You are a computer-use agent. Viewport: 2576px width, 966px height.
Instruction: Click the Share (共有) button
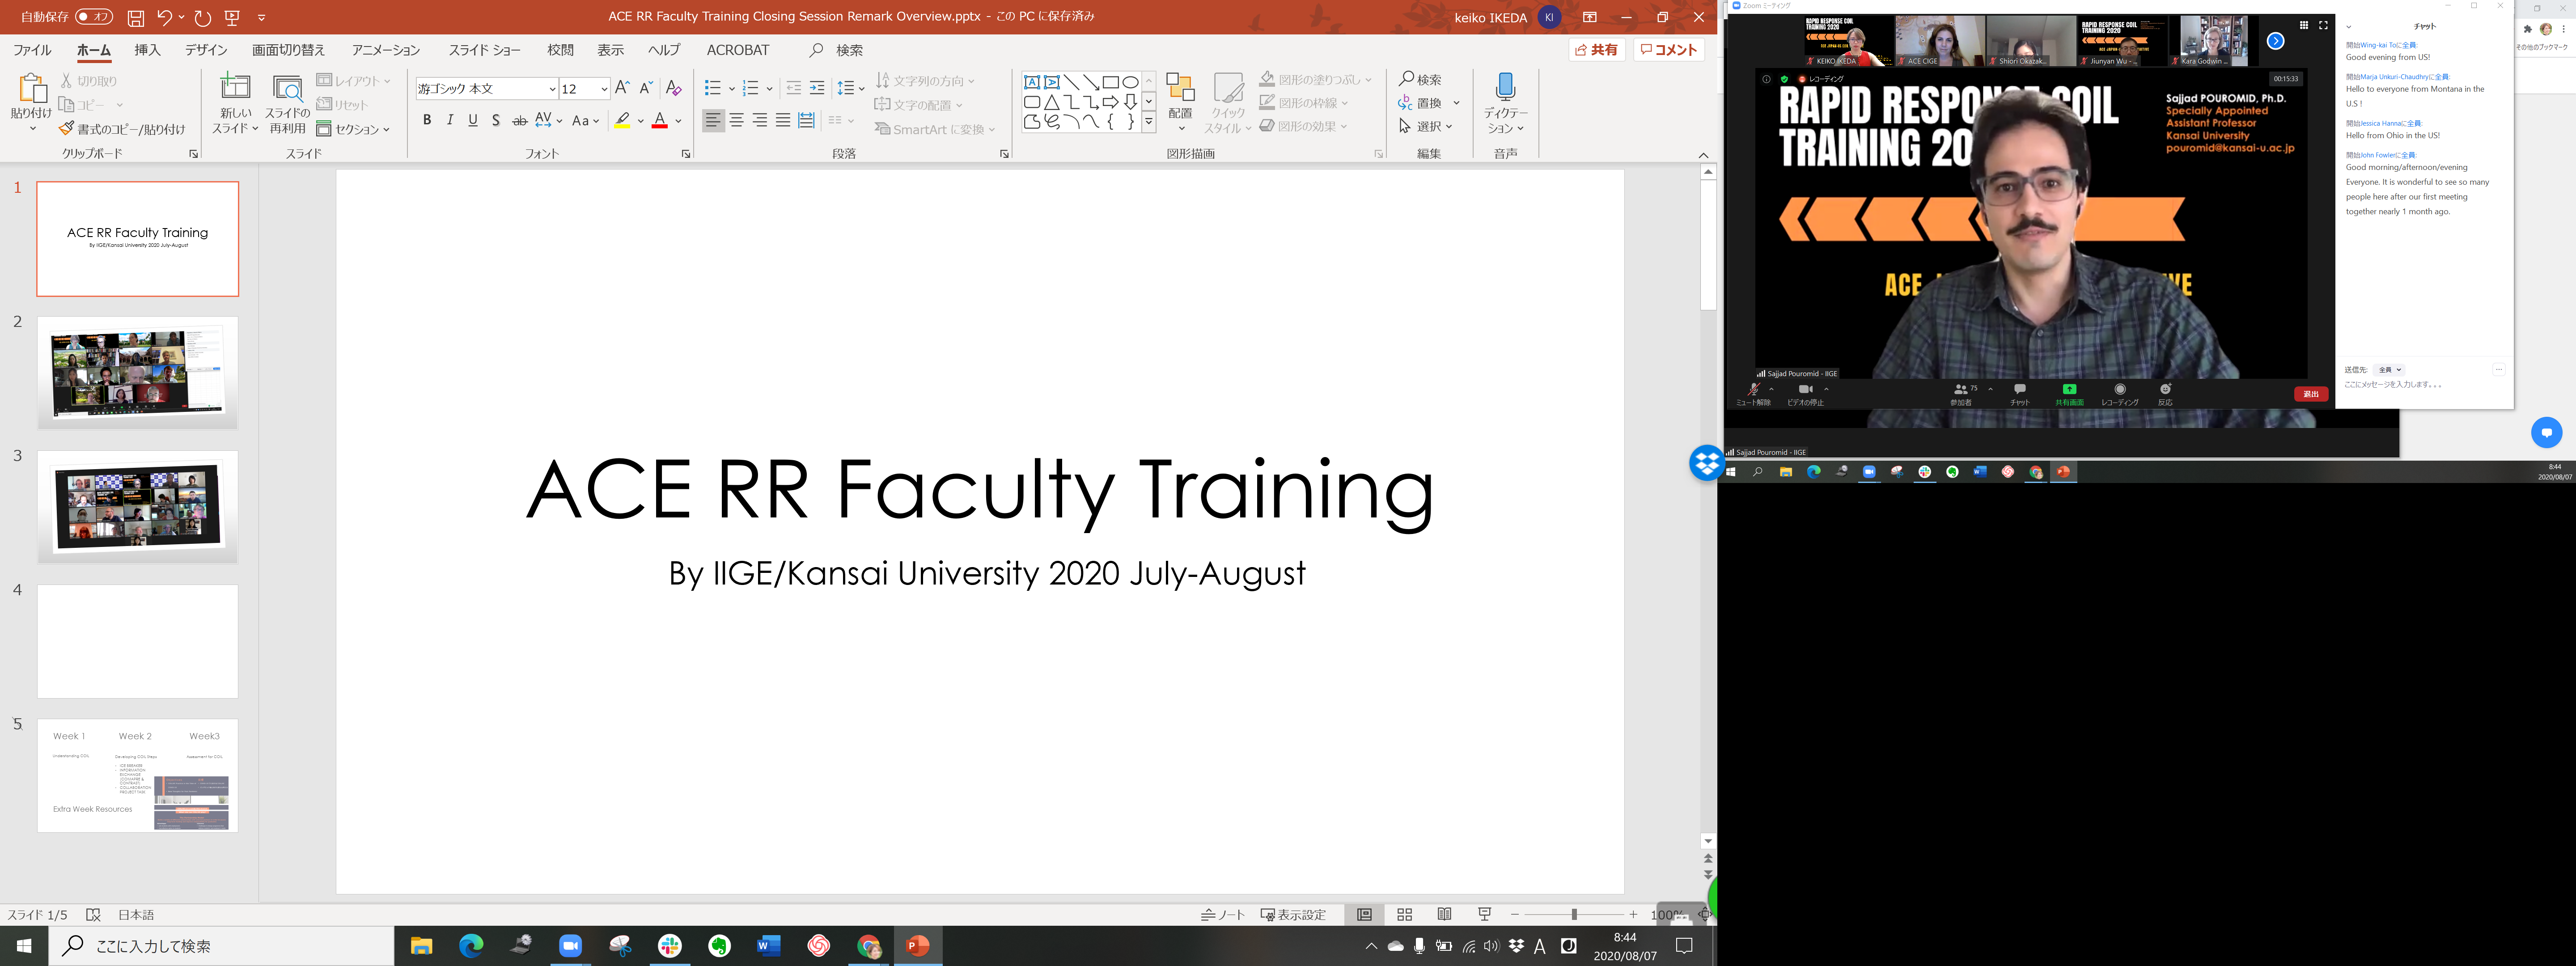pos(1596,50)
